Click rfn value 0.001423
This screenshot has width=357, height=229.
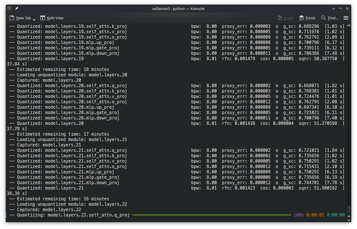tap(245, 188)
